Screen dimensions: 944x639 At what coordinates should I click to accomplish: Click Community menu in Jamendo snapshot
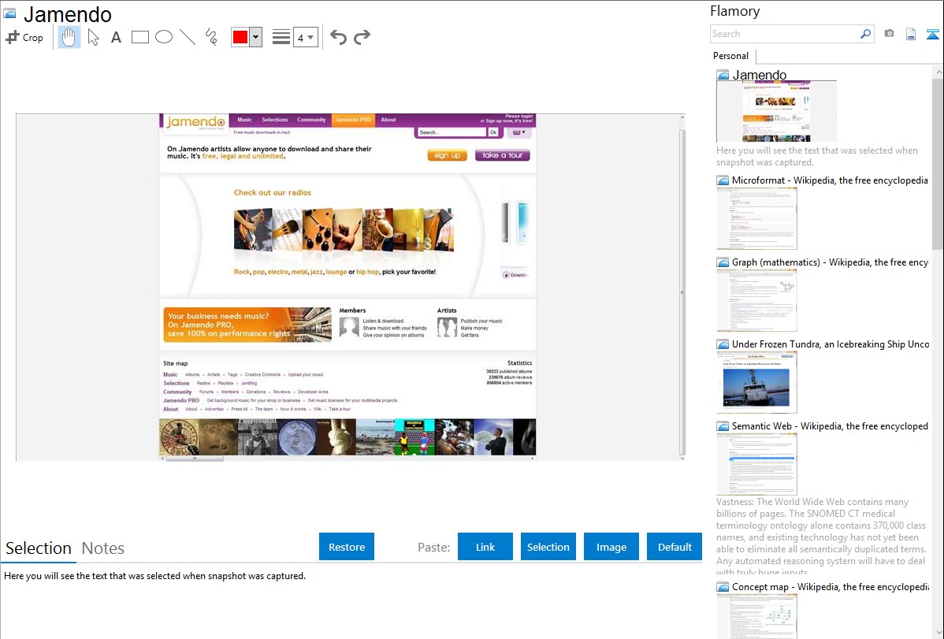point(311,120)
